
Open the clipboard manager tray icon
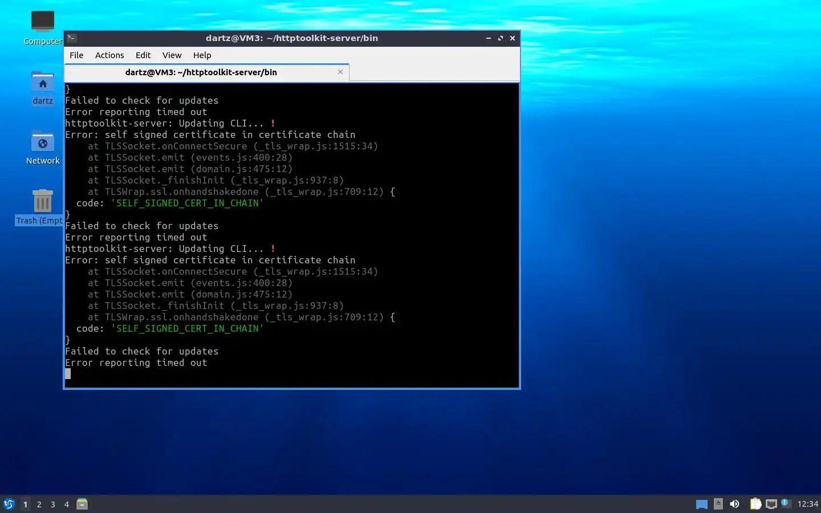[x=755, y=504]
